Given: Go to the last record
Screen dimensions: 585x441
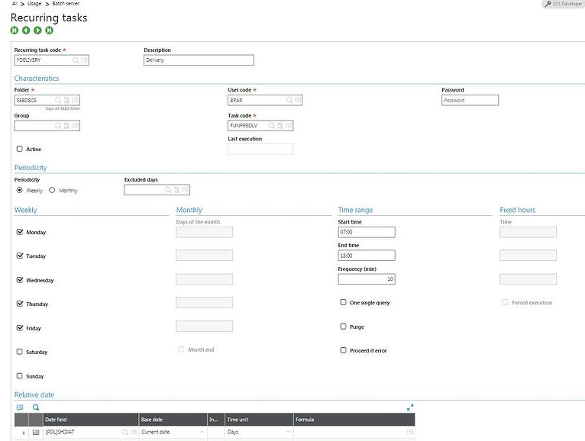Looking at the screenshot, I should click(49, 30).
